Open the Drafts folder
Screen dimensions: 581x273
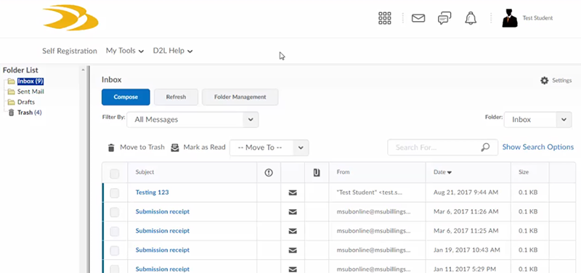(x=26, y=102)
